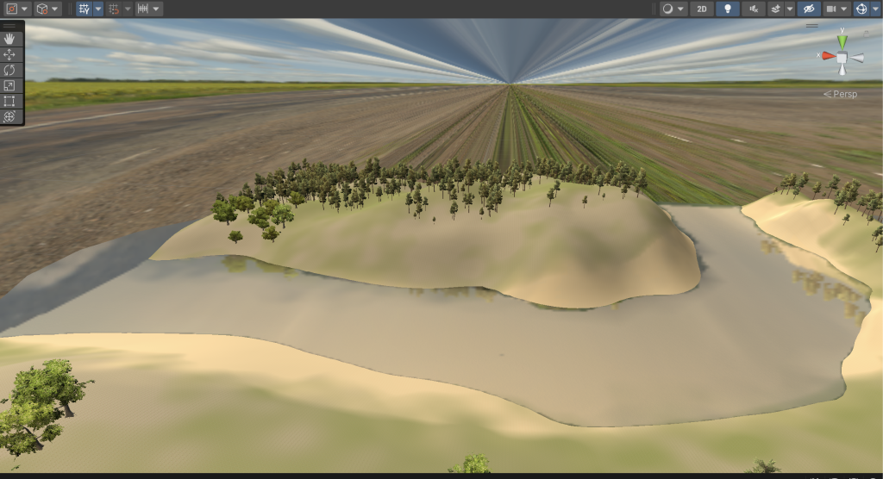
Task: Toggle scene lighting with the lightbulb
Action: (728, 9)
